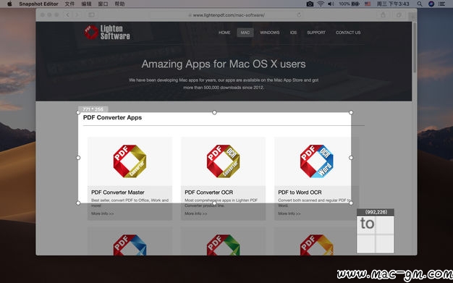The height and width of the screenshot is (283, 453).
Task: Click the PDF Converter Master app icon
Action: click(x=130, y=161)
